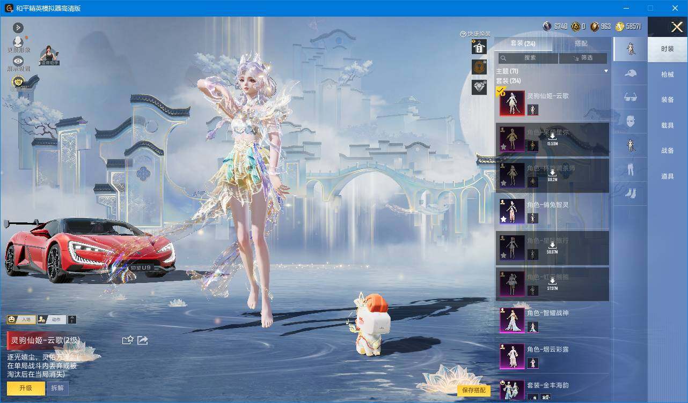Select the face mask category icon

pos(630,121)
